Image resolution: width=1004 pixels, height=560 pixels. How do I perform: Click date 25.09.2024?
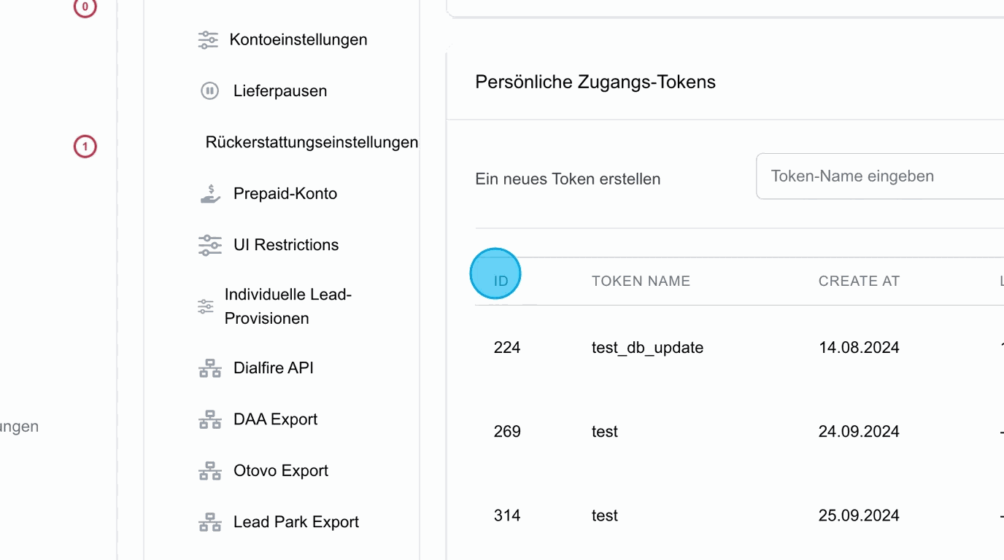(859, 516)
